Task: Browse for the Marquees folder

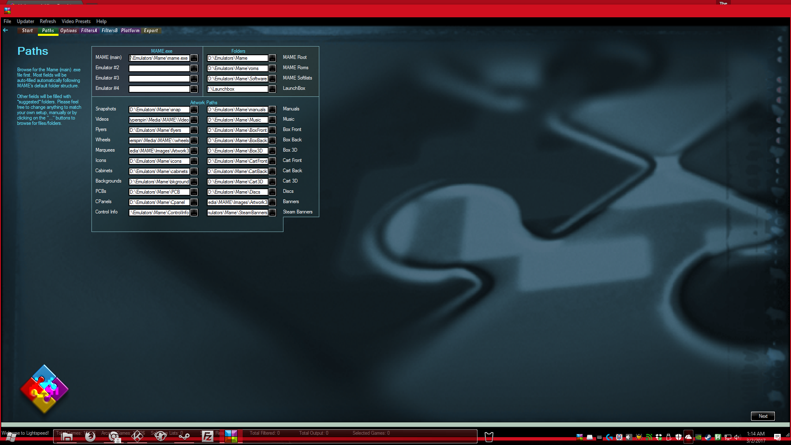Action: (x=194, y=151)
